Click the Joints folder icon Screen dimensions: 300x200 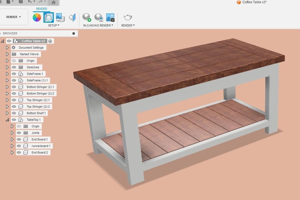(x=26, y=133)
